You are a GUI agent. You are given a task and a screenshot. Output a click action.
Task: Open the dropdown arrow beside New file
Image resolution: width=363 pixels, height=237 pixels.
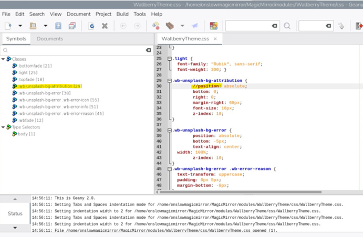tap(20, 26)
